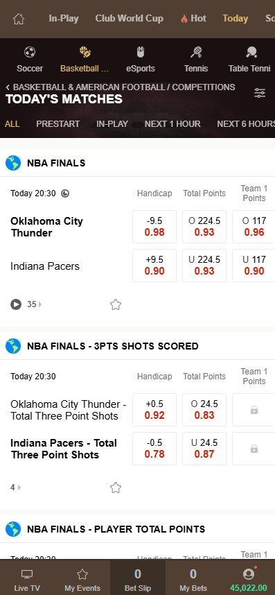The width and height of the screenshot is (275, 595).
Task: Select the Soccer sport icon
Action: 30,52
